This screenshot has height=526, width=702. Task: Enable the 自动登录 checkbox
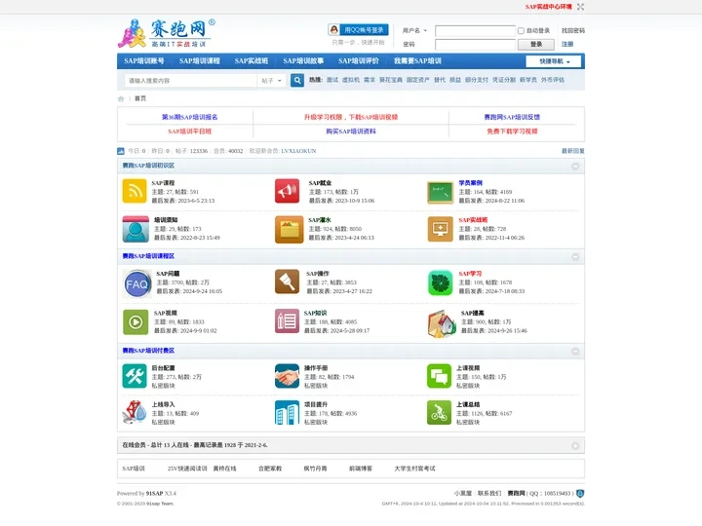coord(521,31)
